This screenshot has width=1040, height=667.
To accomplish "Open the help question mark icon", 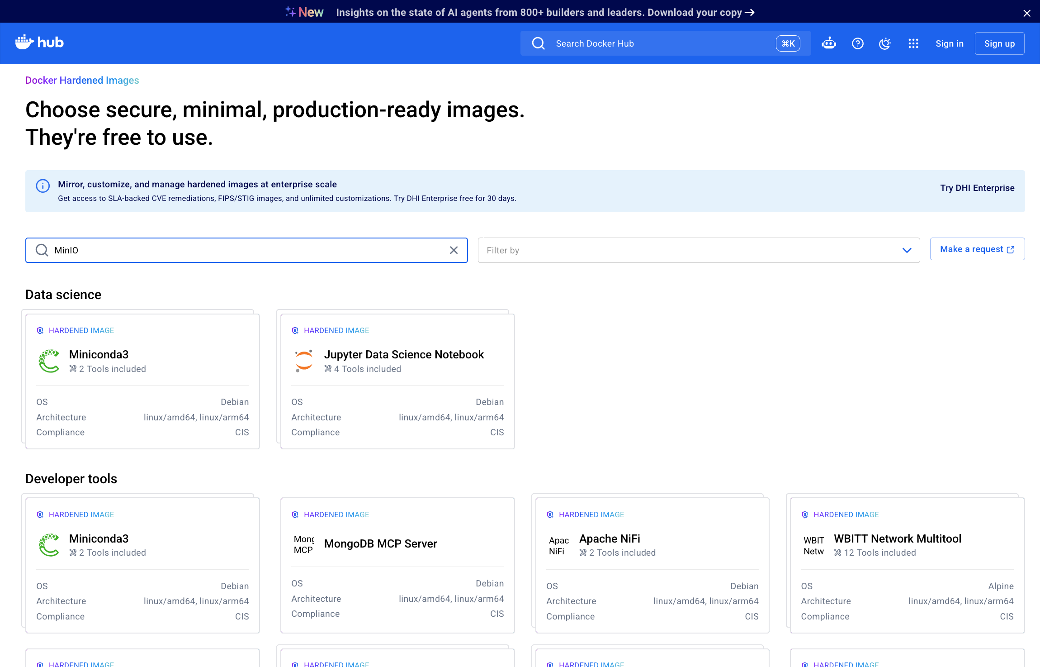I will click(x=858, y=43).
